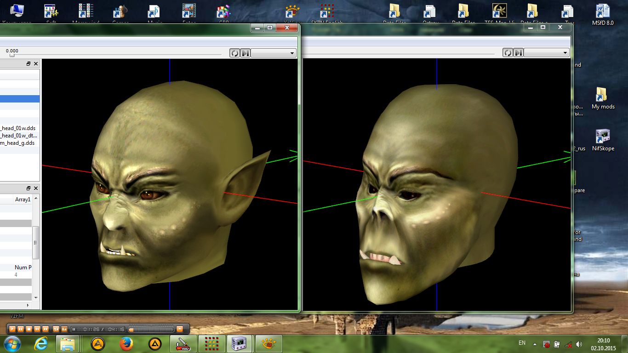Toggle repeat in AIMP mini player
628x353 pixels.
[x=56, y=329]
